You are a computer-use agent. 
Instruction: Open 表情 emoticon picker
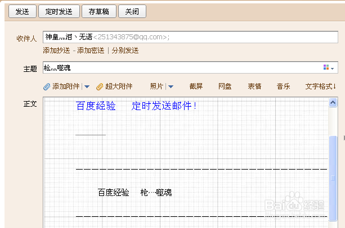point(254,86)
